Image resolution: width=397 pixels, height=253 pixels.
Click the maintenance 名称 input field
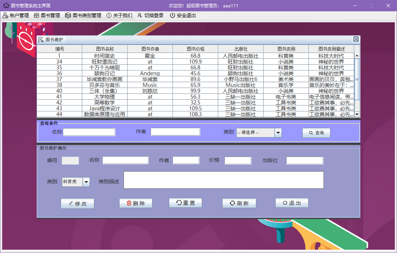click(126, 160)
